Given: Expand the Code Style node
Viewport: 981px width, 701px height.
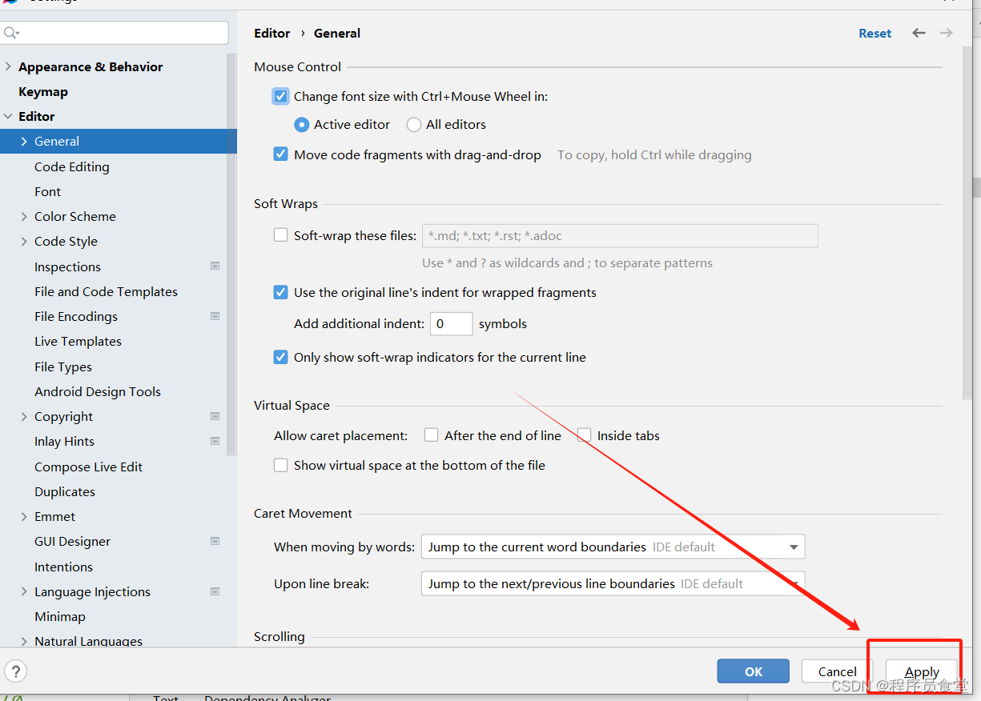Looking at the screenshot, I should (x=24, y=241).
